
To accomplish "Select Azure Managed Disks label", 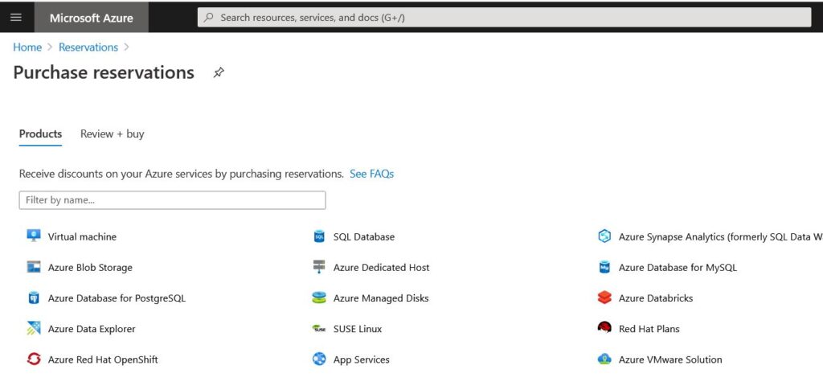I will coord(381,298).
